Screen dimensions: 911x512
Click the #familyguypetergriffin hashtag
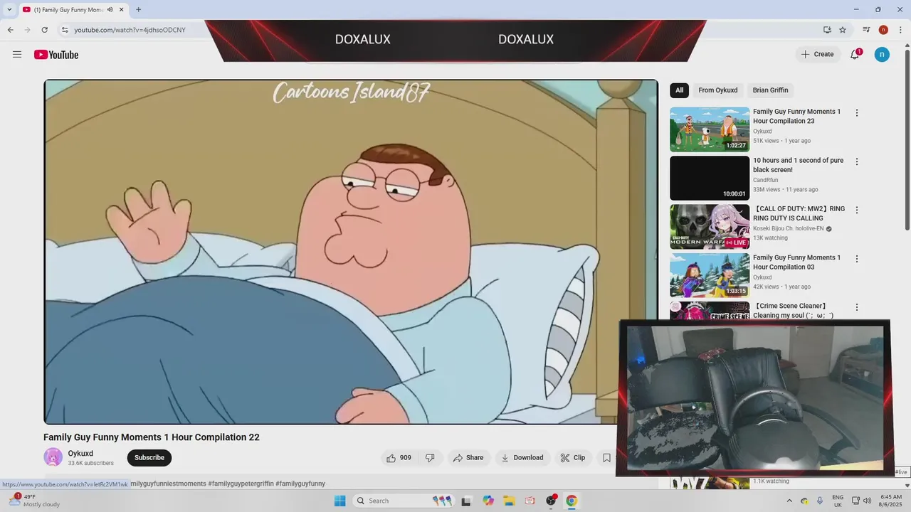coord(241,484)
